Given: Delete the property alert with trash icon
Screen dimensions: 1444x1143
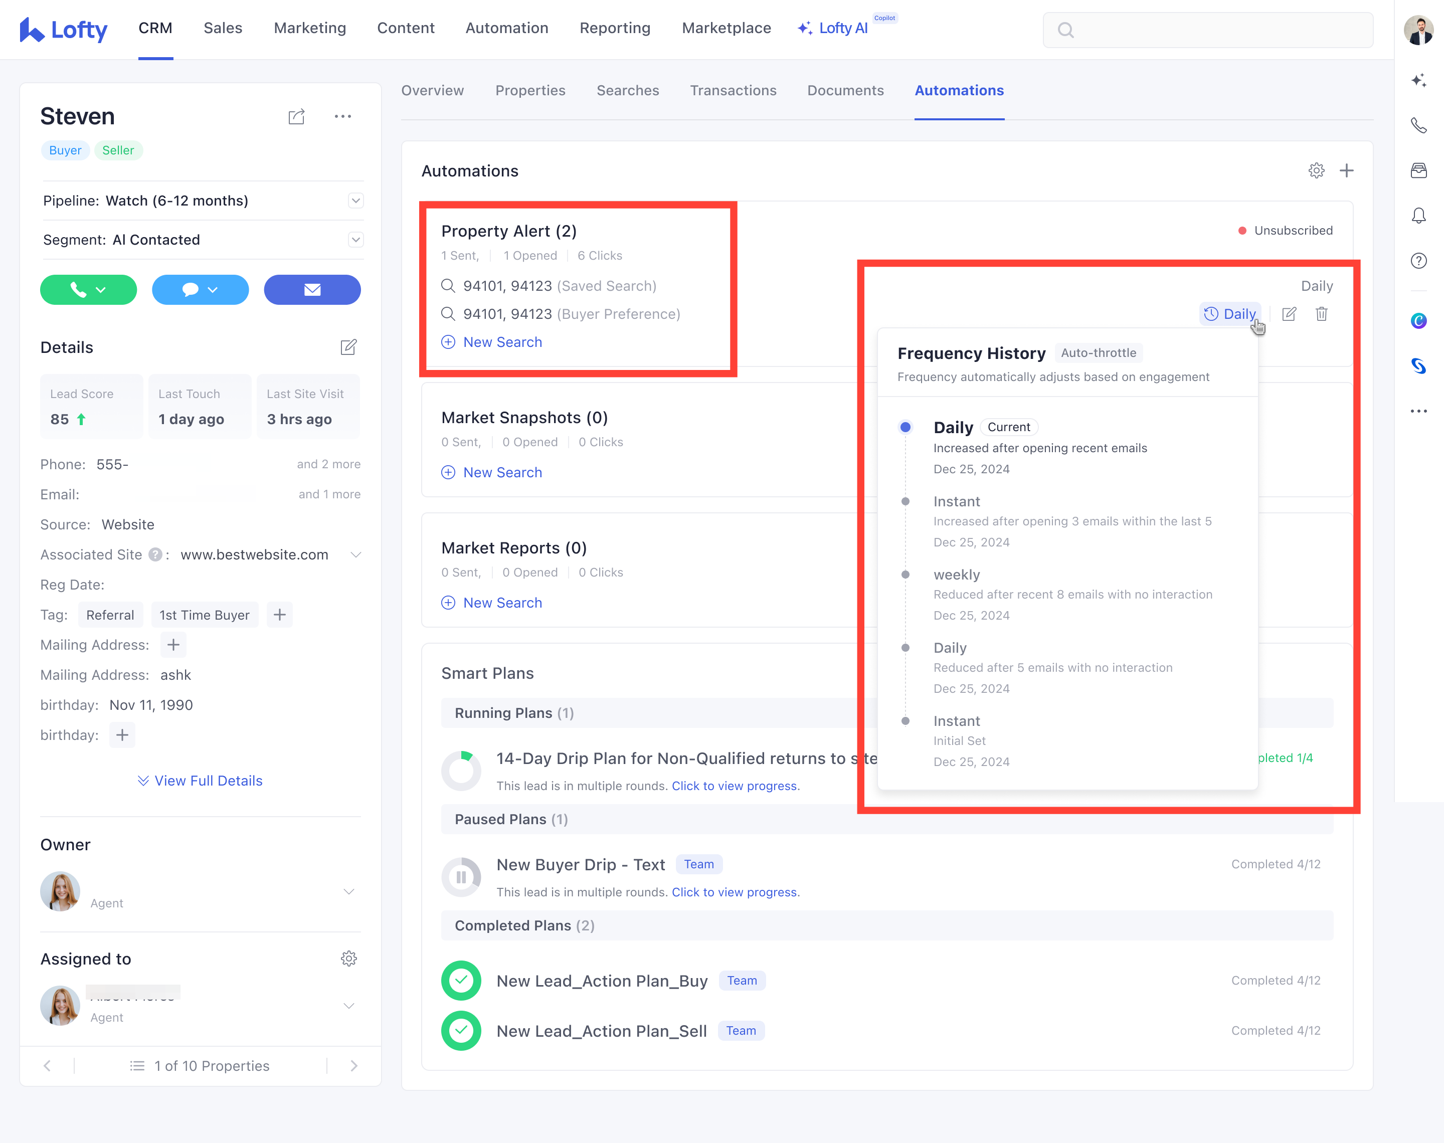Looking at the screenshot, I should pos(1322,314).
